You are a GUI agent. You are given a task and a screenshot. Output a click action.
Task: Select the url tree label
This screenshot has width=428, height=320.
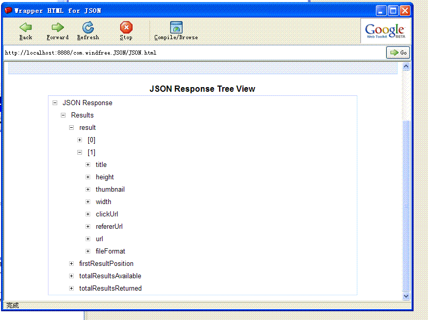pyautogui.click(x=100, y=239)
